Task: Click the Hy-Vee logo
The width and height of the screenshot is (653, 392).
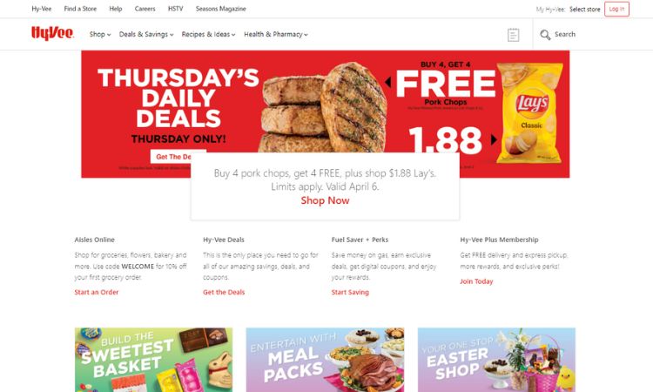Action: [52, 33]
